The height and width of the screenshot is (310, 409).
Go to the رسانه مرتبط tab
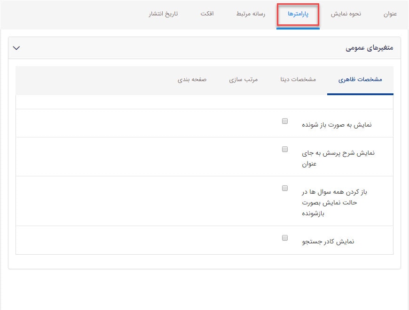[251, 14]
